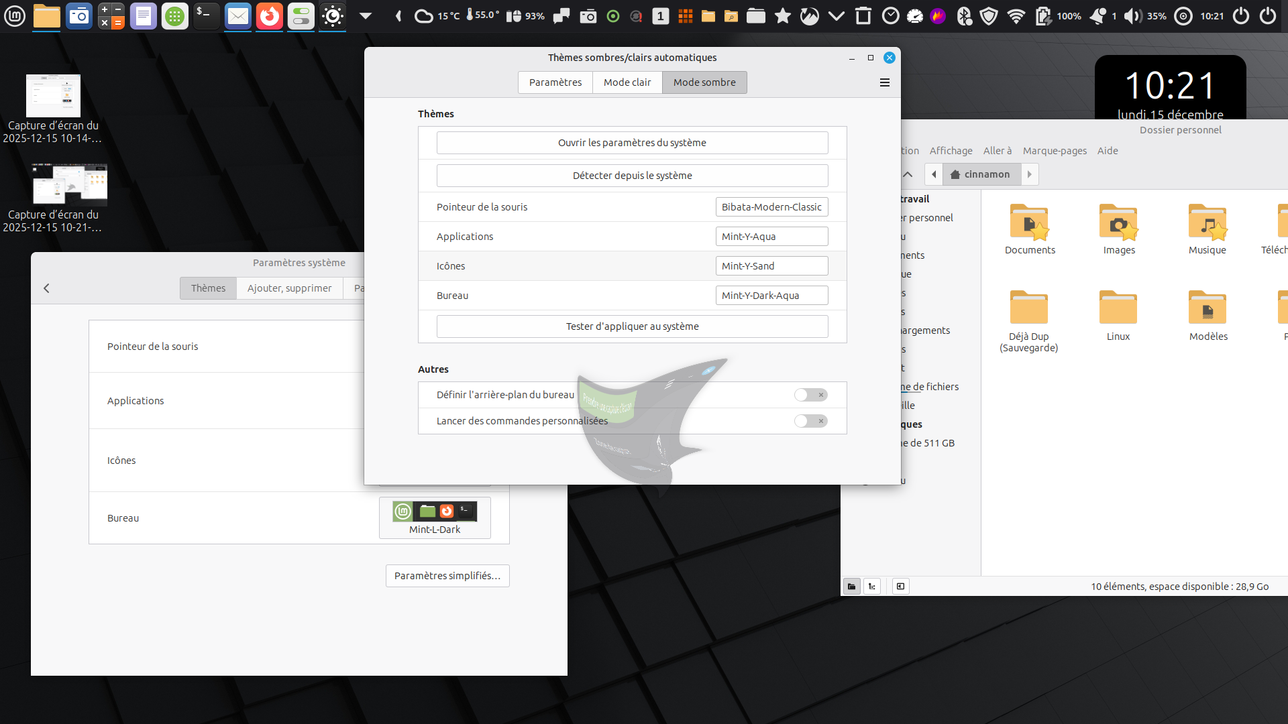This screenshot has height=724, width=1288.
Task: Click the 'Paramètres simplifiés…' button
Action: [x=447, y=576]
